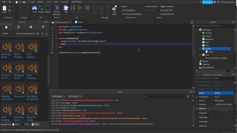Open the All Contexts dropdown
This screenshot has width=237, height=133.
coord(75,96)
